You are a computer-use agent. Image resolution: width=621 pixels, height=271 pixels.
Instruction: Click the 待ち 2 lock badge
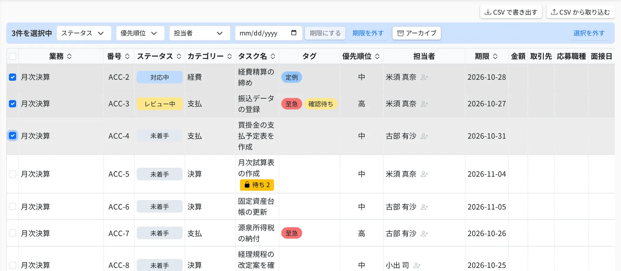tap(257, 185)
